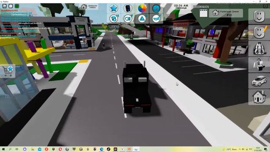Toggle the hazard triangle lights icon
This screenshot has width=270, height=152.
pyautogui.click(x=142, y=19)
